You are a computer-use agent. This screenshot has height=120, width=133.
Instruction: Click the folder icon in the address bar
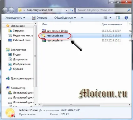point(20,10)
